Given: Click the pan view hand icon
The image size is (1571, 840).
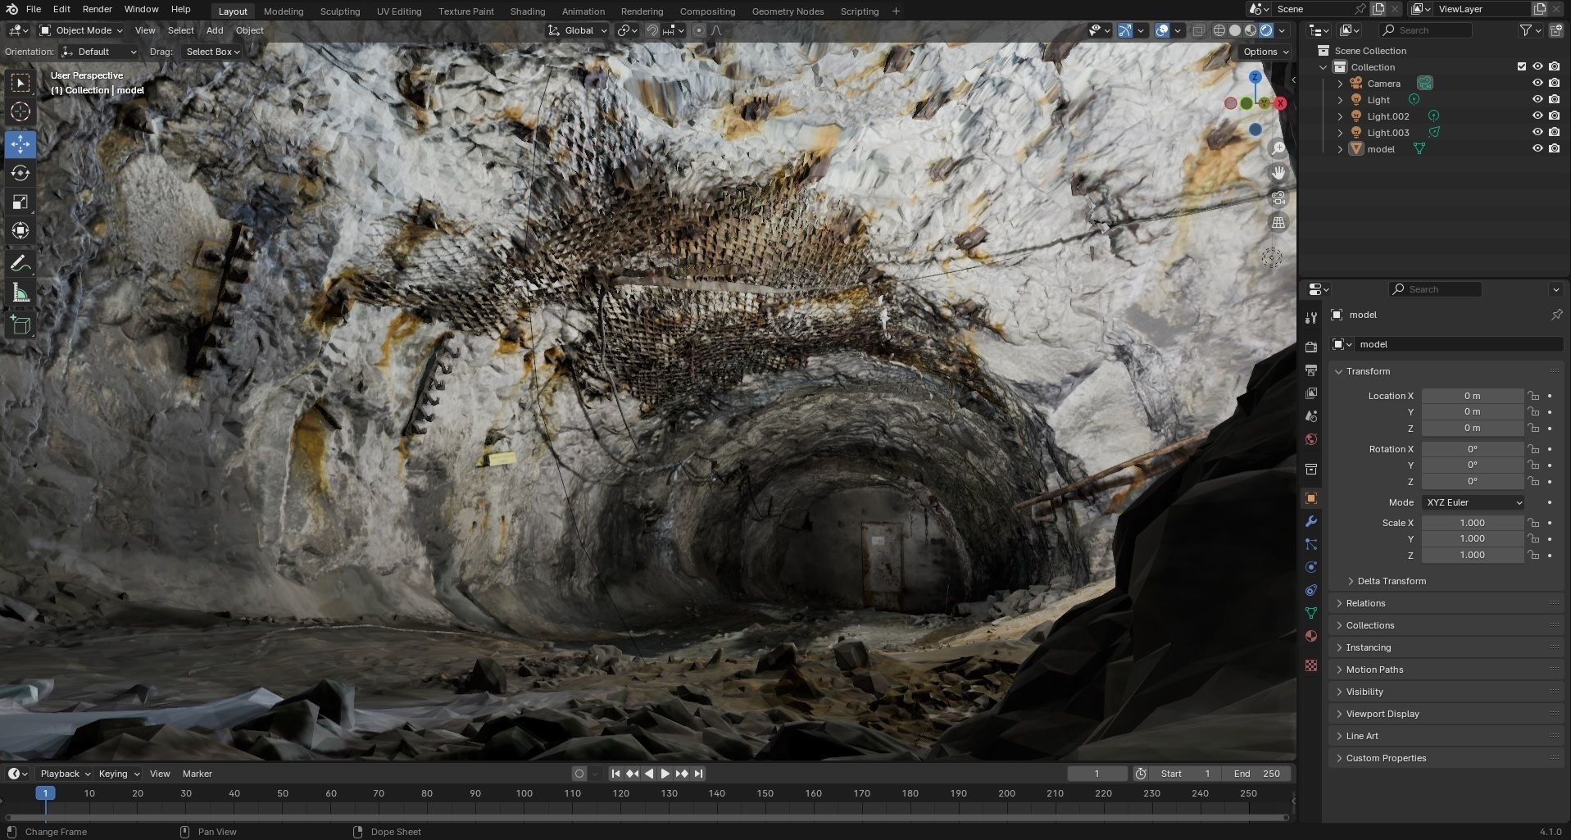Looking at the screenshot, I should coord(1278,173).
